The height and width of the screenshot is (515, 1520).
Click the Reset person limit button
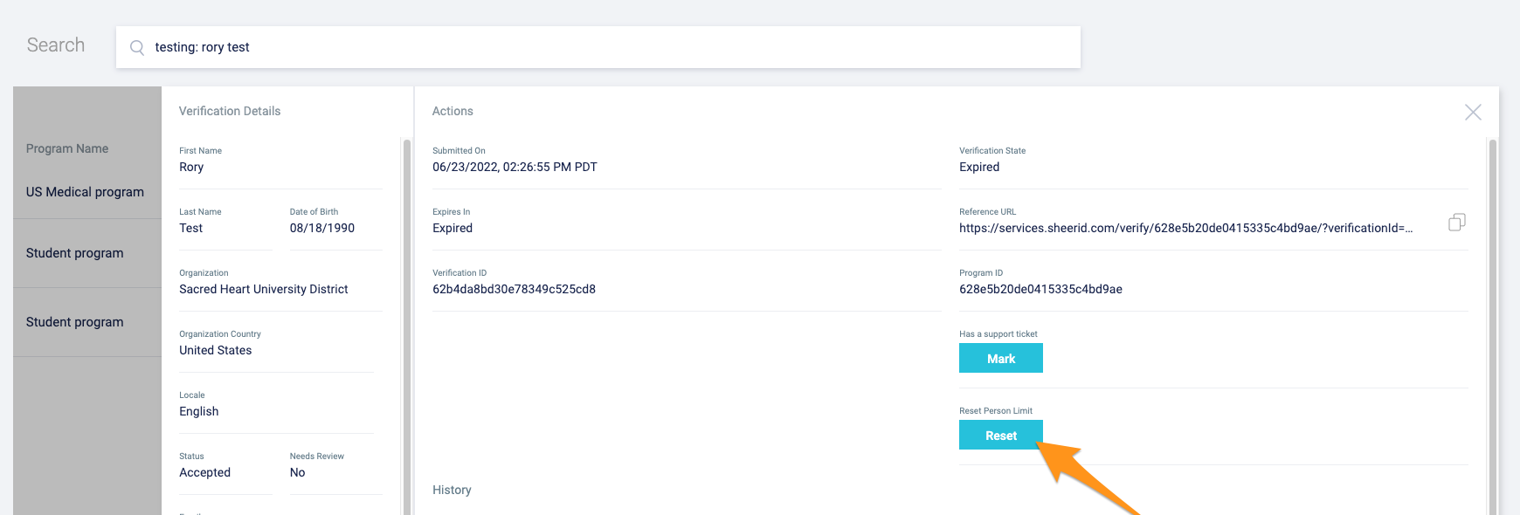pos(1000,436)
